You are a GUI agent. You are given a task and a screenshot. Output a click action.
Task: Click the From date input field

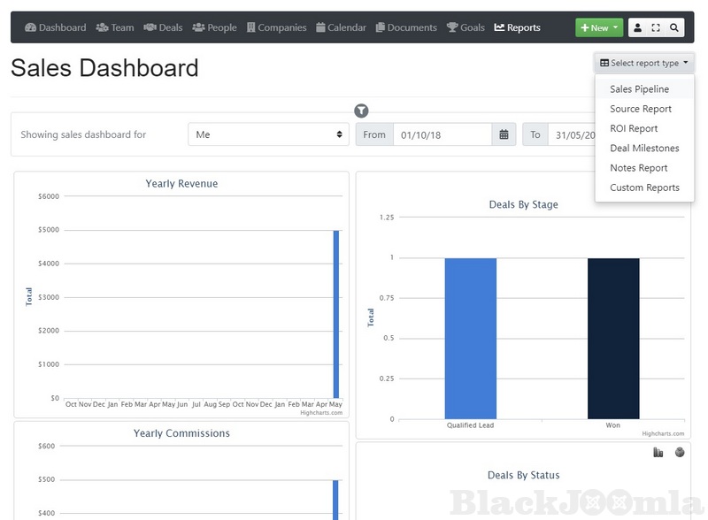click(442, 134)
